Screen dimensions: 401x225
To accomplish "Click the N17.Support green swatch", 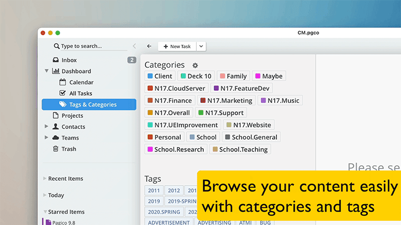I will point(200,112).
